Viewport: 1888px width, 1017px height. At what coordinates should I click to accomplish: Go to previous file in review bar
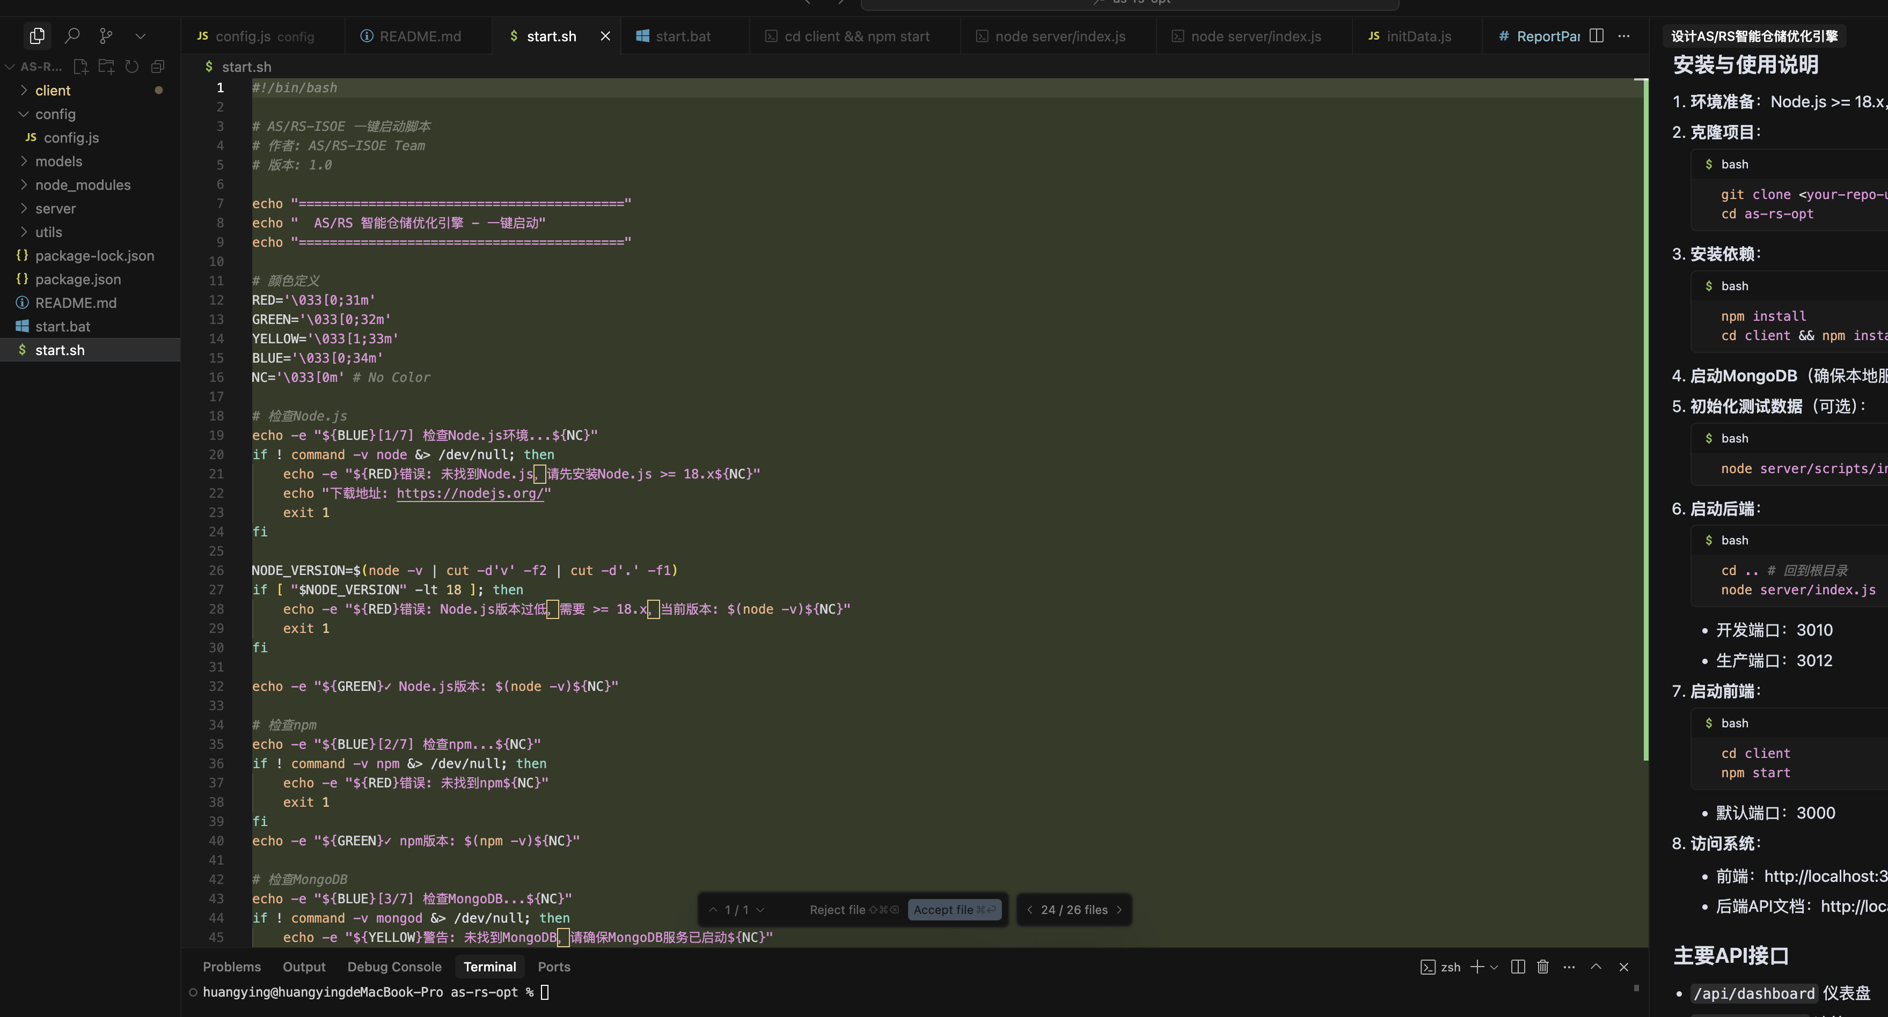point(1030,909)
